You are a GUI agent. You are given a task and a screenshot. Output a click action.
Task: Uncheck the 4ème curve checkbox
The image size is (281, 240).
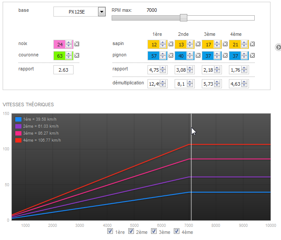coord(176,231)
